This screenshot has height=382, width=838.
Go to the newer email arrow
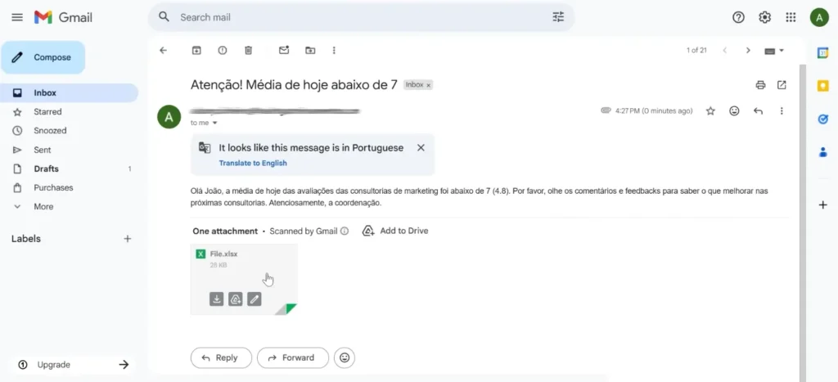pos(725,50)
